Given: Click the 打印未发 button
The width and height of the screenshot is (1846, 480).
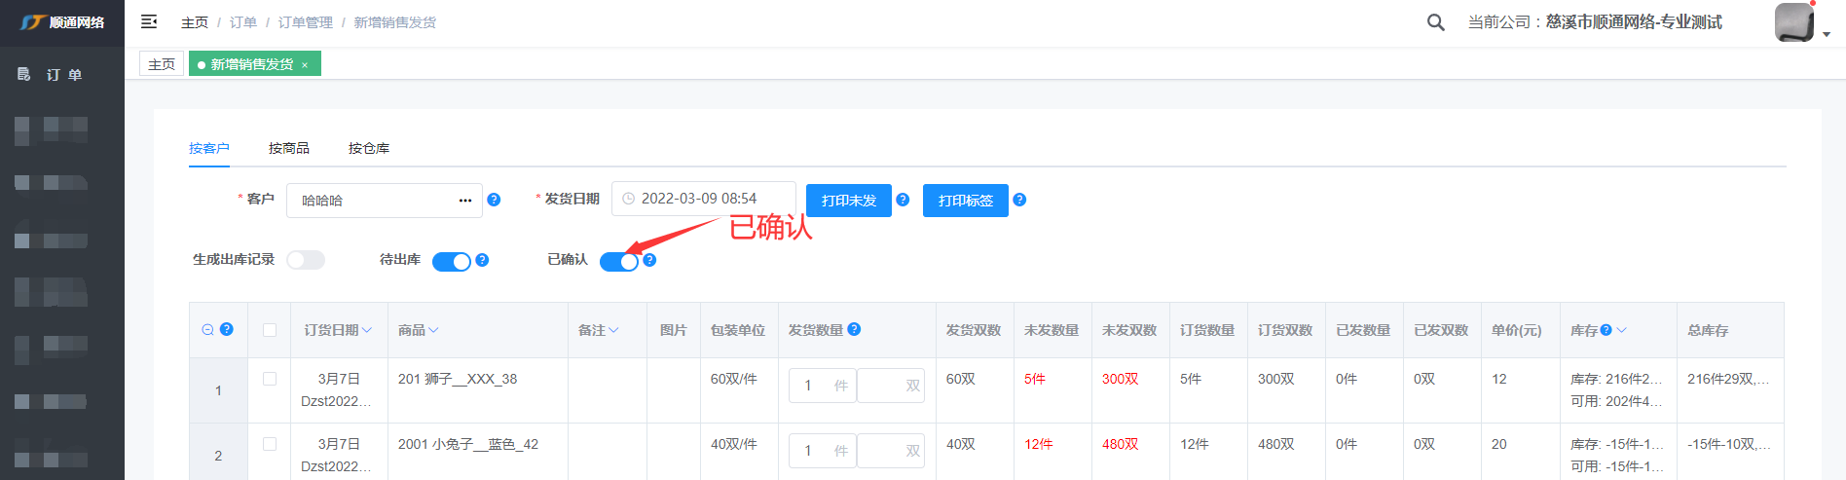Looking at the screenshot, I should [x=848, y=201].
